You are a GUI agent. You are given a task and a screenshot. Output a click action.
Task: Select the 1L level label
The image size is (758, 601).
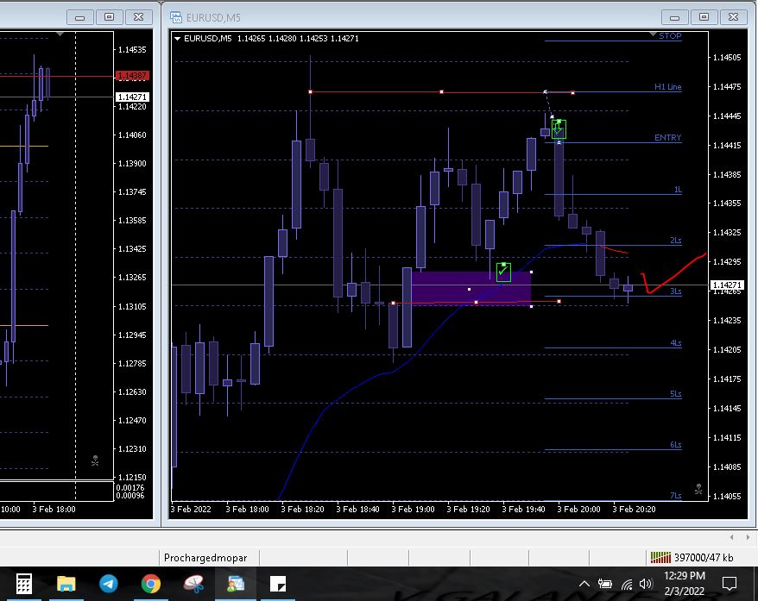pyautogui.click(x=678, y=190)
